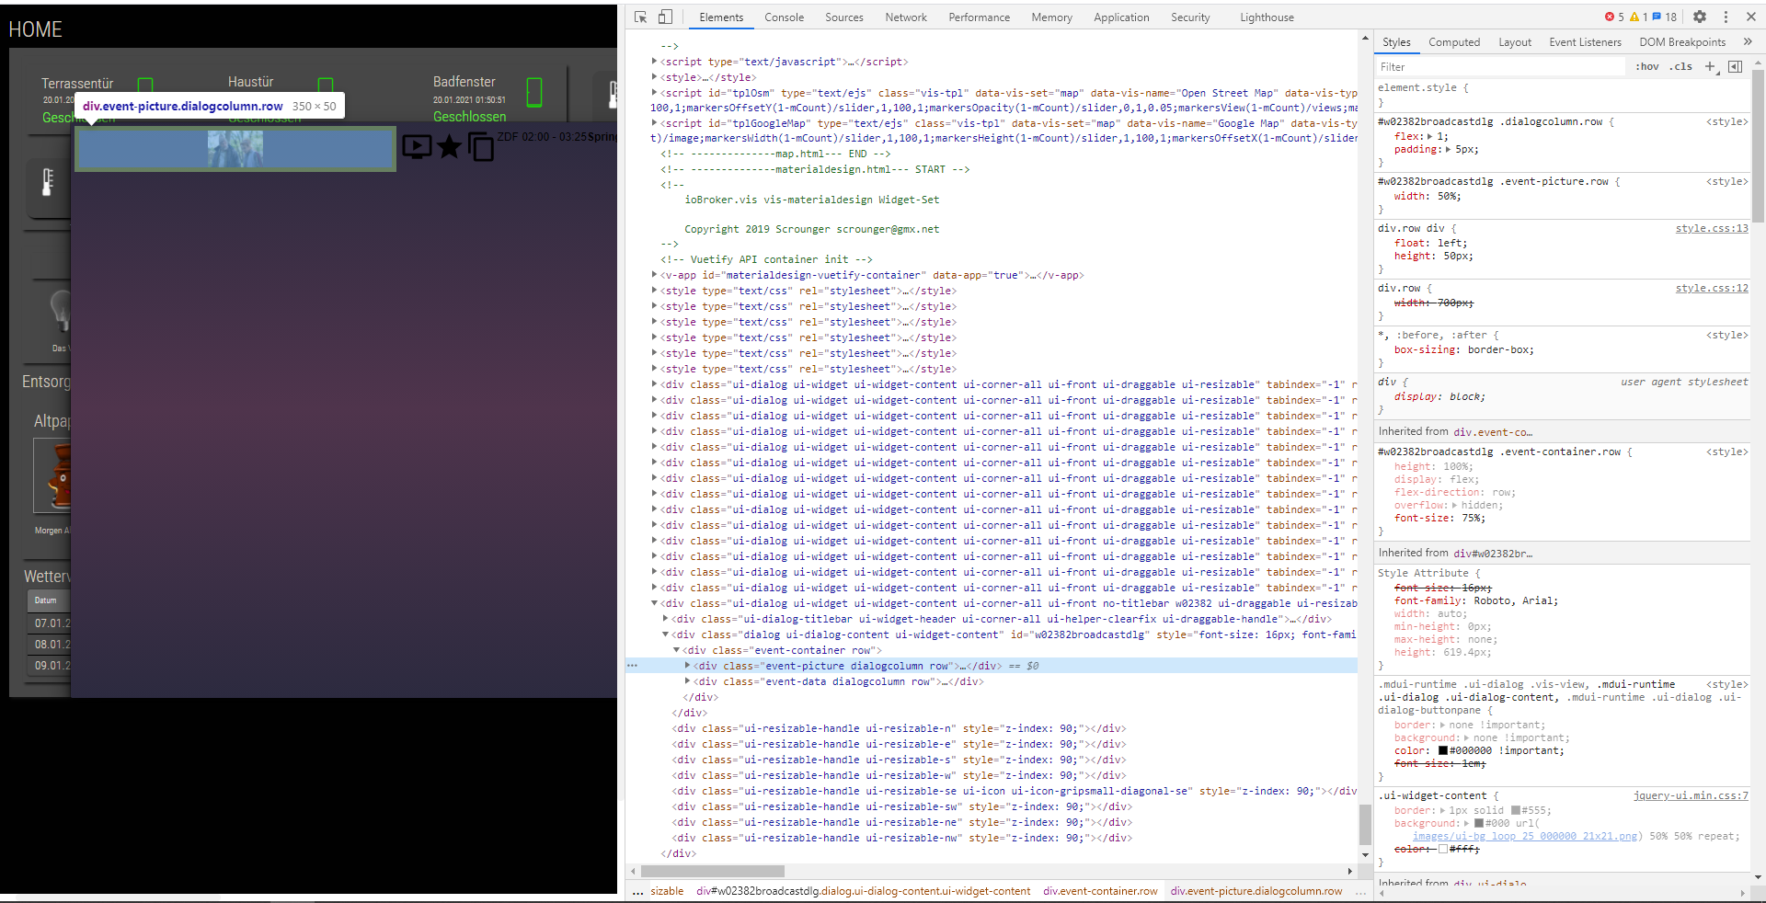Click the light bulb icon
The width and height of the screenshot is (1766, 903).
pyautogui.click(x=60, y=311)
